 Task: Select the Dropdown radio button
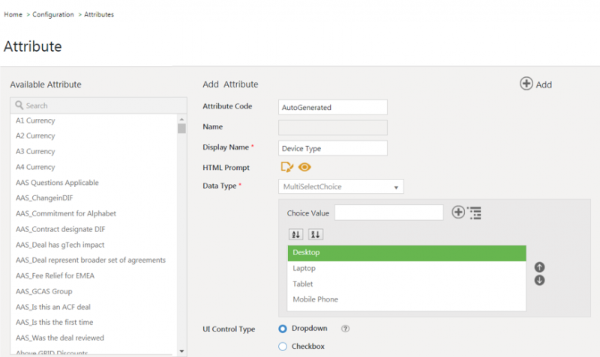pyautogui.click(x=283, y=329)
